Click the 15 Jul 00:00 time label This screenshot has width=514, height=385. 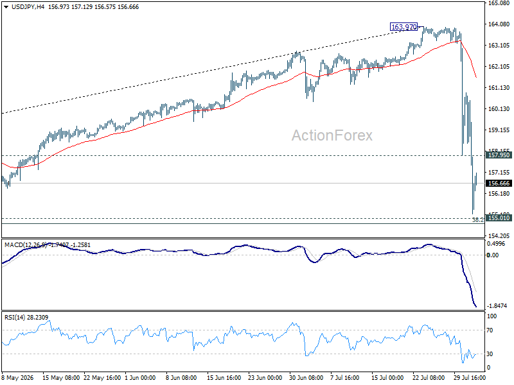tap(387, 378)
